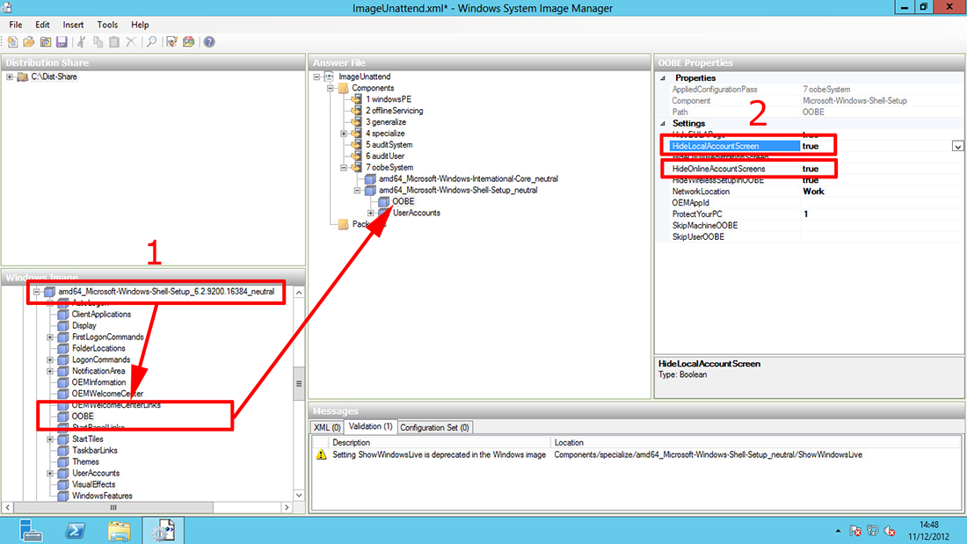This screenshot has height=544, width=967.
Task: Select 2 offlineServicing pass
Action: click(x=394, y=111)
